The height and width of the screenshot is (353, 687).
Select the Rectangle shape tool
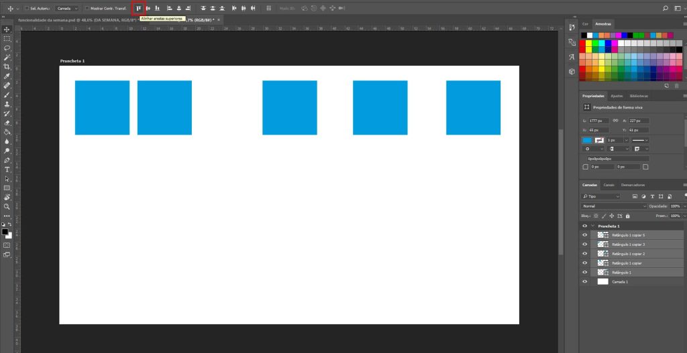point(7,188)
